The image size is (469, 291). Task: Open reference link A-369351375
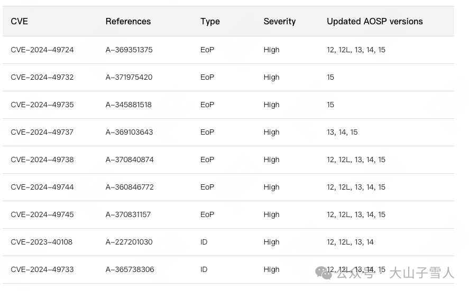point(129,50)
